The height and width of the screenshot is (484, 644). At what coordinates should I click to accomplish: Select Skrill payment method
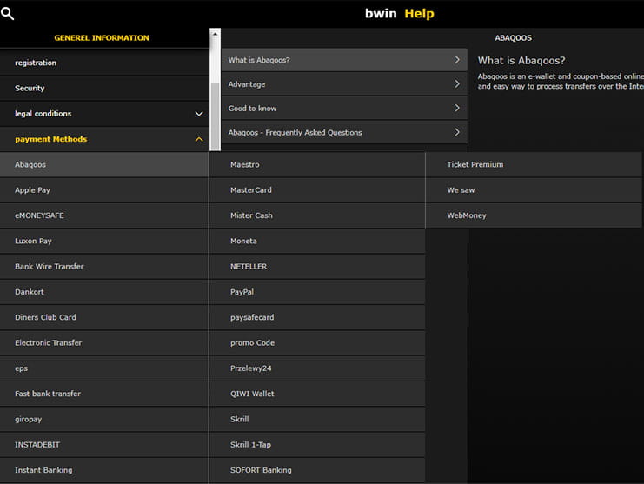click(x=317, y=419)
